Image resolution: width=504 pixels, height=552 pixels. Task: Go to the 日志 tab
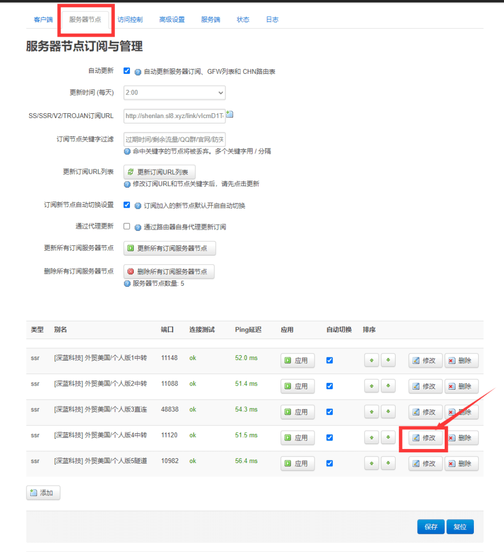click(x=272, y=19)
